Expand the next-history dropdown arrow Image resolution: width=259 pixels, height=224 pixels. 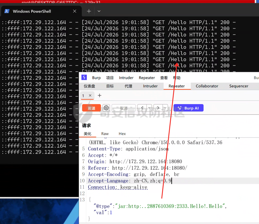click(x=165, y=108)
